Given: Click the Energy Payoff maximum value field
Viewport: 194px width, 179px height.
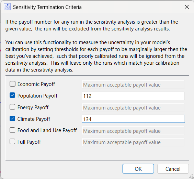Looking at the screenshot, I should tap(133, 107).
